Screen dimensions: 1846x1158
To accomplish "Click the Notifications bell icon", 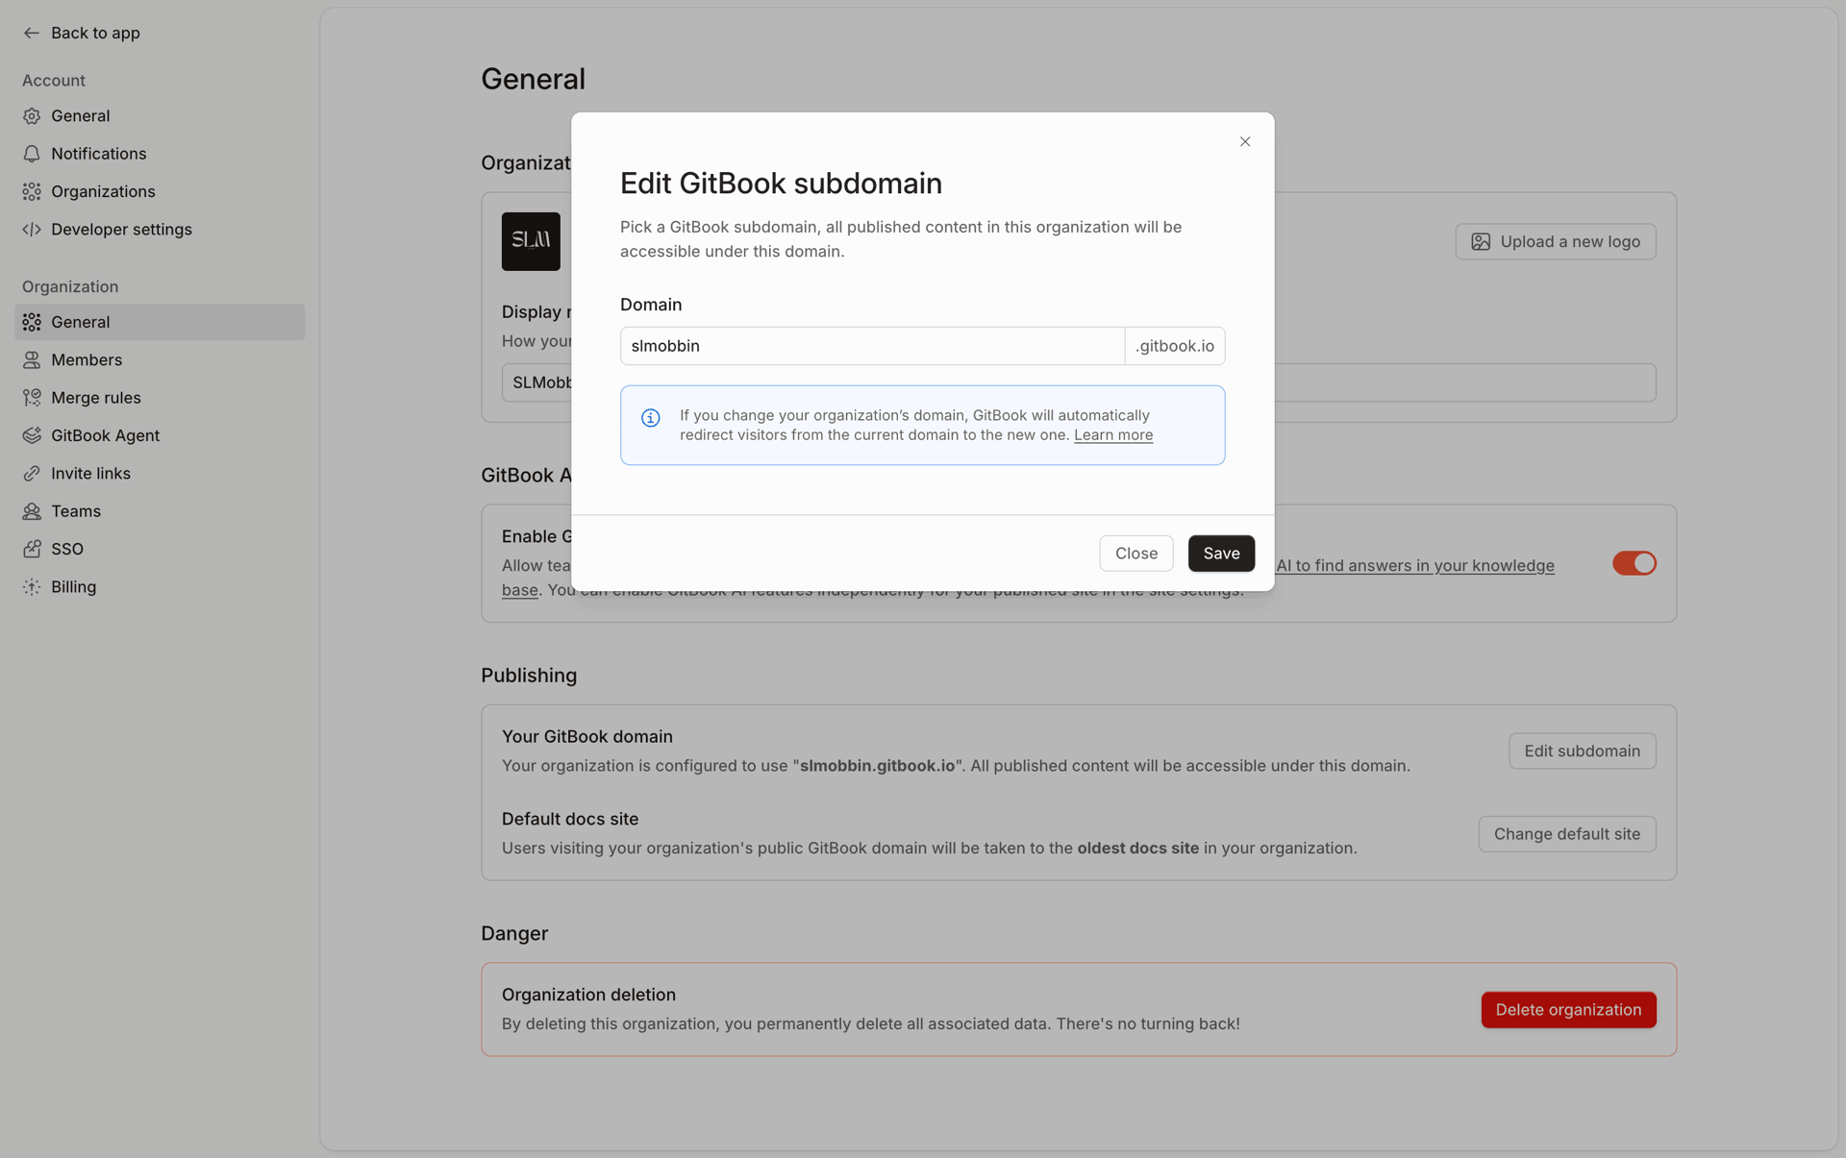I will 32,154.
